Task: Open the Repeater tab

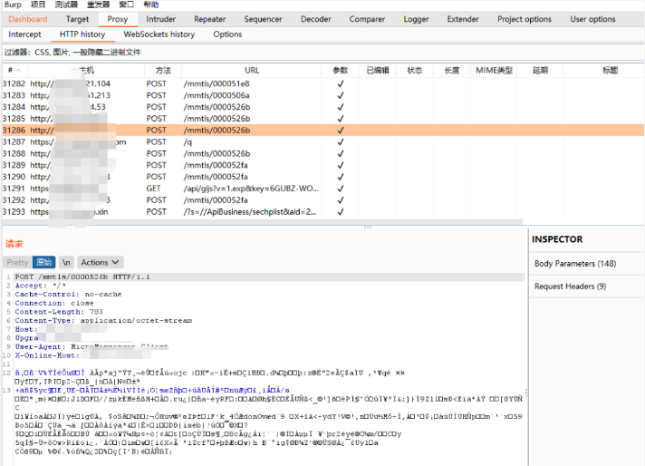Action: tap(210, 19)
